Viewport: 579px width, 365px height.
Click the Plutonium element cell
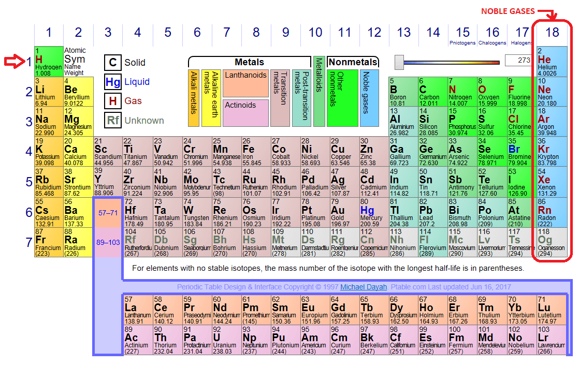point(285,340)
